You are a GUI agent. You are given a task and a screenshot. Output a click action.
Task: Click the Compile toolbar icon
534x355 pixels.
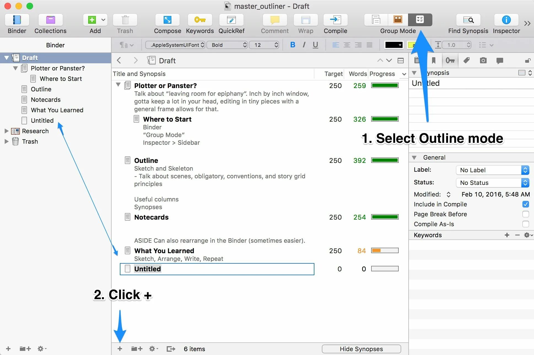click(335, 20)
